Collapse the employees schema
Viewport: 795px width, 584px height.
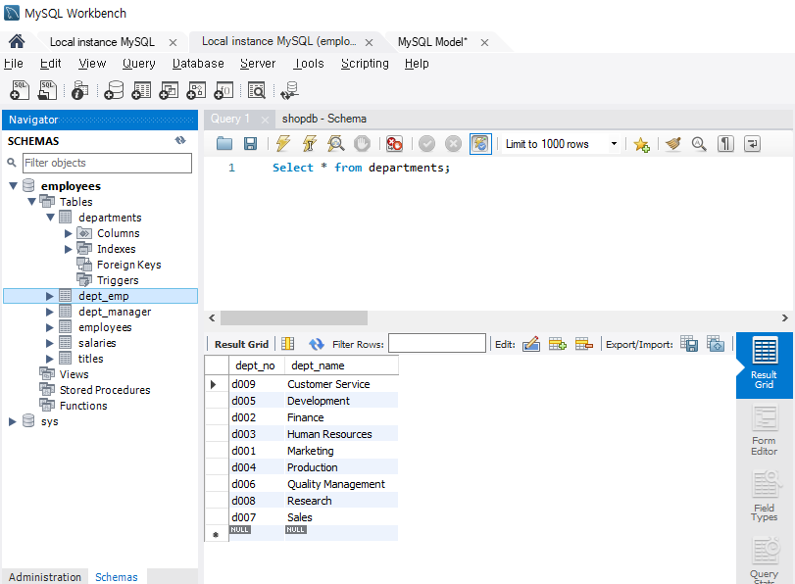click(x=13, y=186)
